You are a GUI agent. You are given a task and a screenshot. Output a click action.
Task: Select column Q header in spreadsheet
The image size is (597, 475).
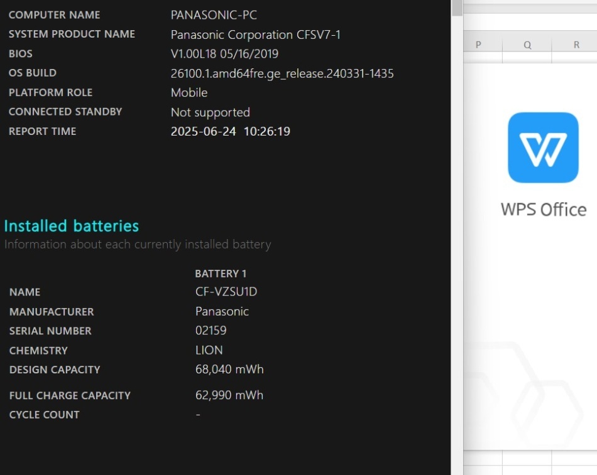coord(527,45)
